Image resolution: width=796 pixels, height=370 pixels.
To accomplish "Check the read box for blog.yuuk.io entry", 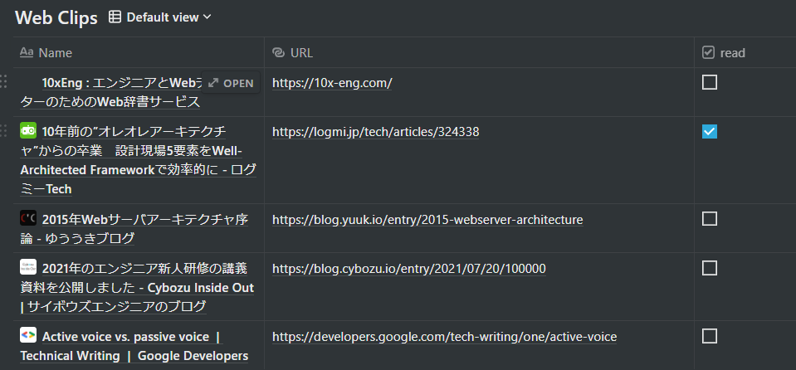I will pyautogui.click(x=710, y=219).
